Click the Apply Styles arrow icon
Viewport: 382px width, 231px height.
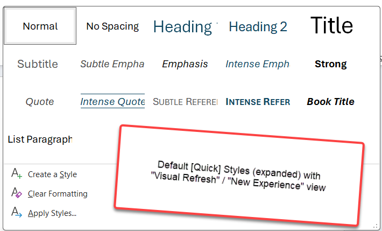point(17,212)
